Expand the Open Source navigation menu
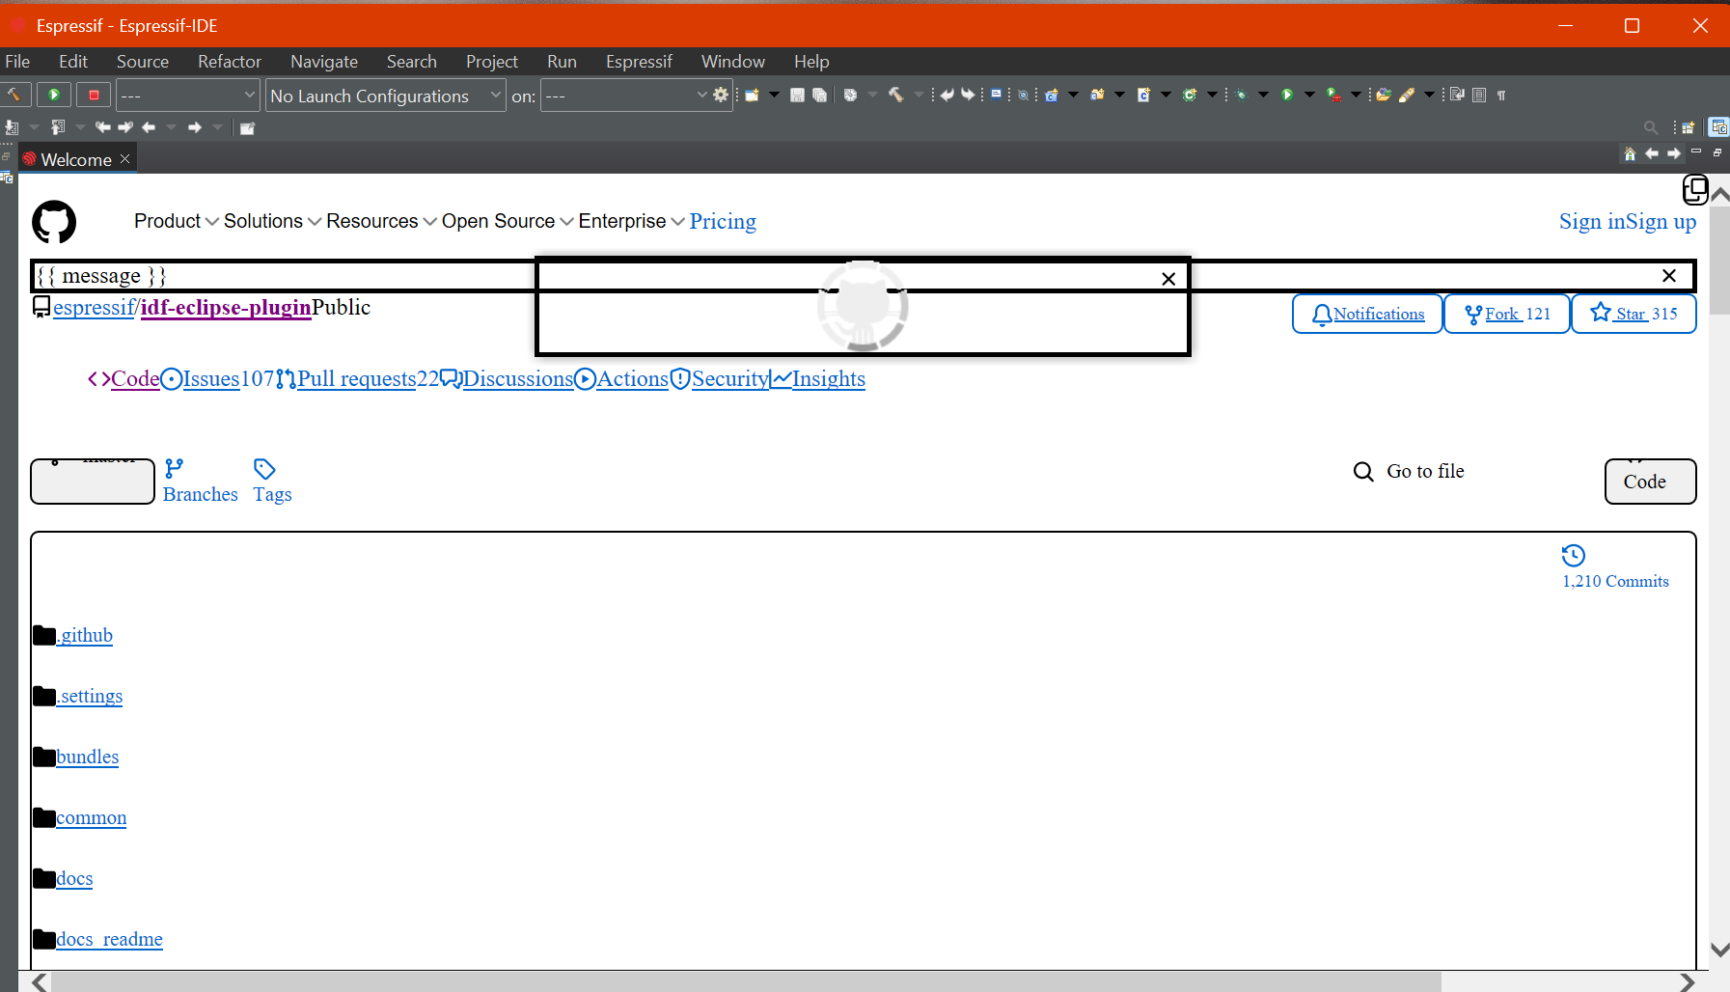Image resolution: width=1730 pixels, height=992 pixels. click(x=508, y=221)
